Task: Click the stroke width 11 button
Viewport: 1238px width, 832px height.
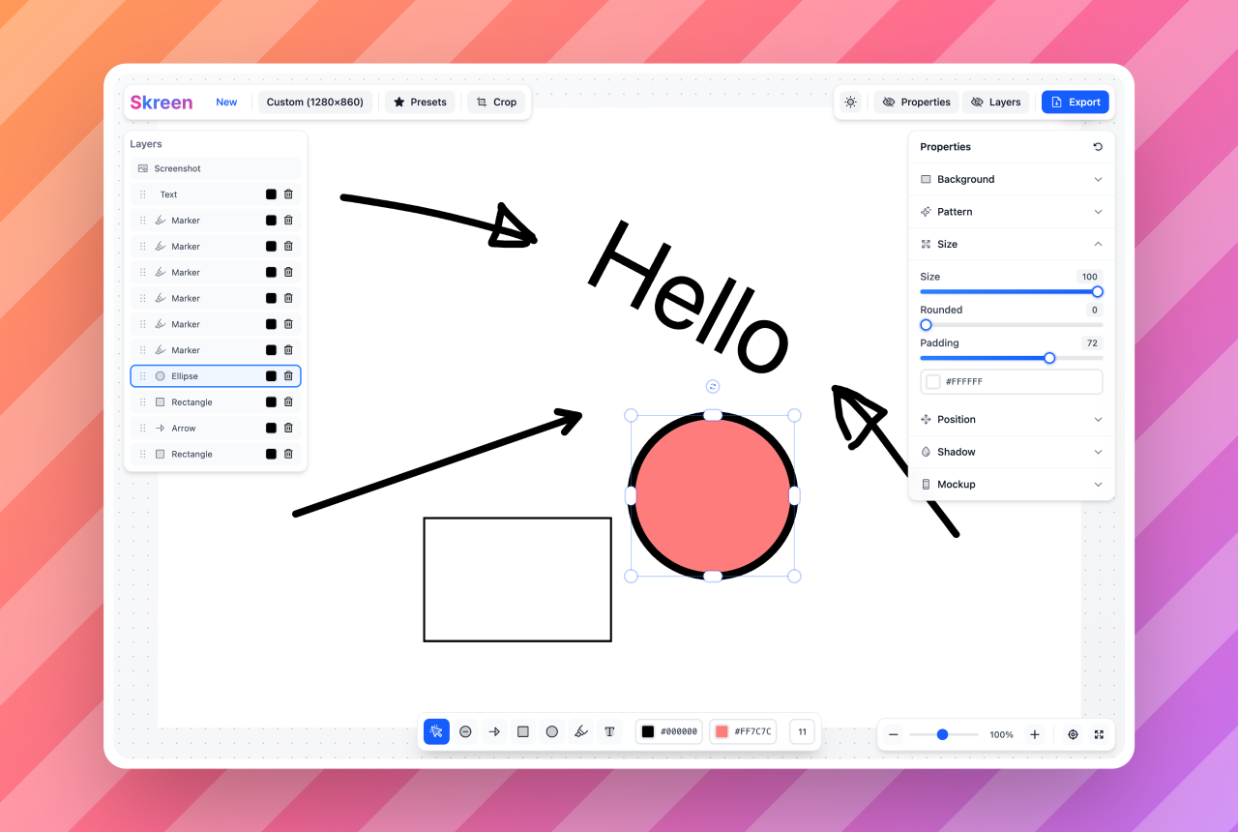Action: 803,731
